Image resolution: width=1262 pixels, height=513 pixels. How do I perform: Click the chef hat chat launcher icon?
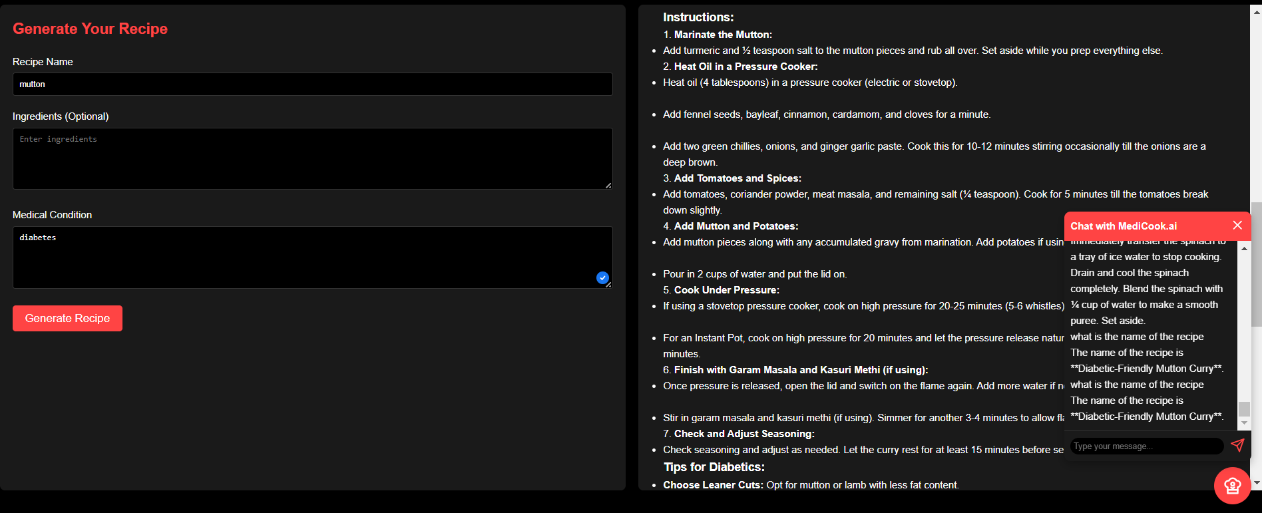coord(1232,485)
